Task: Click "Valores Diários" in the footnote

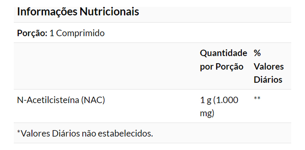Action: (x=50, y=134)
